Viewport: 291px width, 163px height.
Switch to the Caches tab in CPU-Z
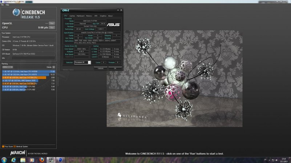point(72,16)
